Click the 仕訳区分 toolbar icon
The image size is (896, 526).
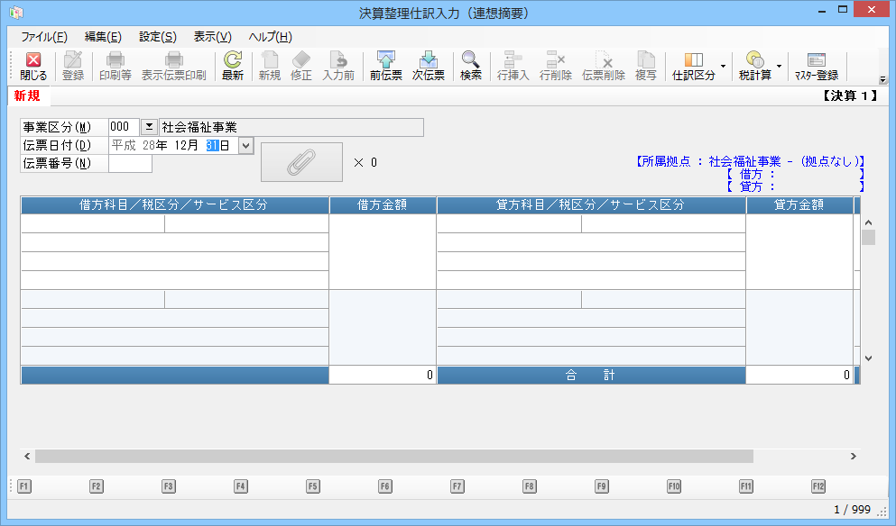(x=693, y=66)
